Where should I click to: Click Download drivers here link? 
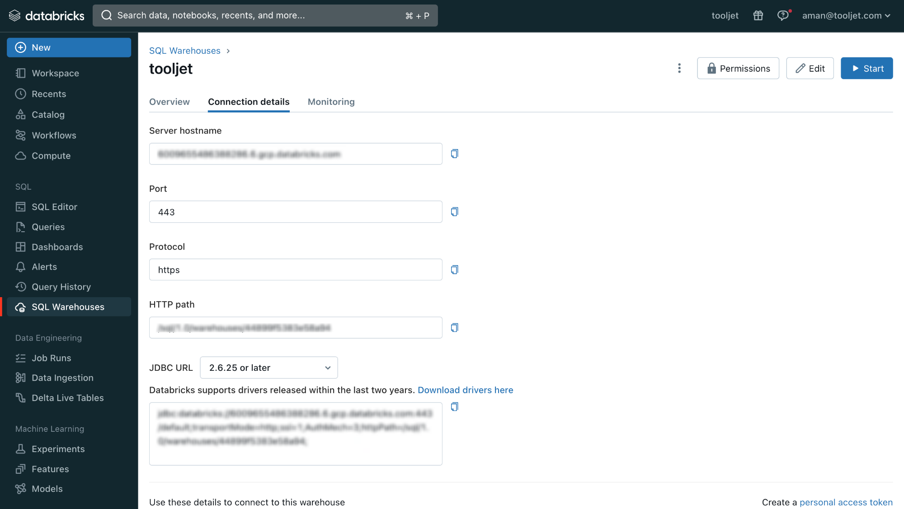[465, 389]
